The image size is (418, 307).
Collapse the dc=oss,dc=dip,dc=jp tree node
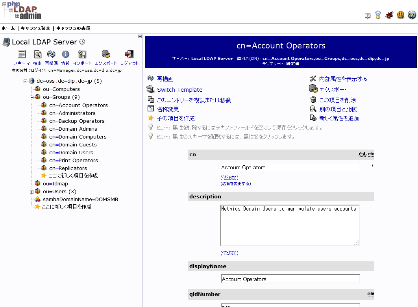pos(25,81)
